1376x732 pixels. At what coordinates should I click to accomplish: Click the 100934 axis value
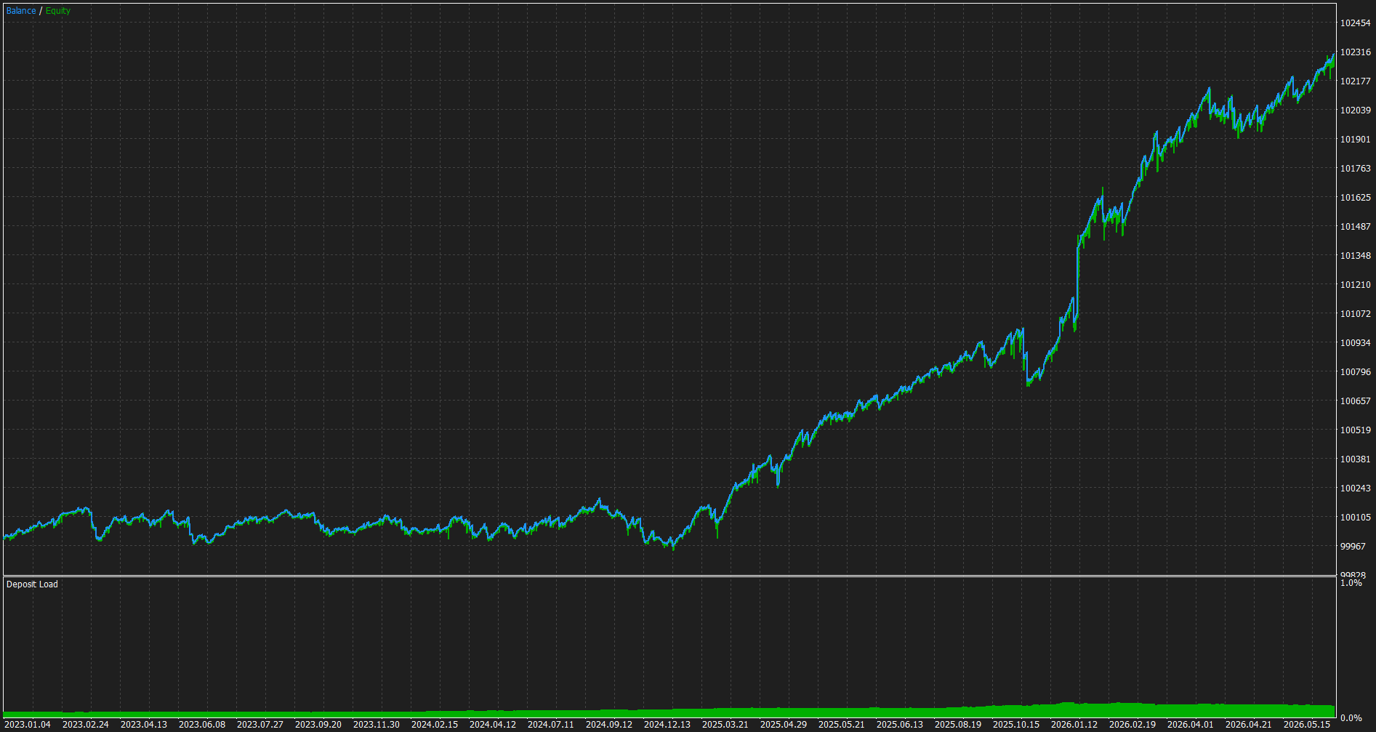[x=1356, y=343]
